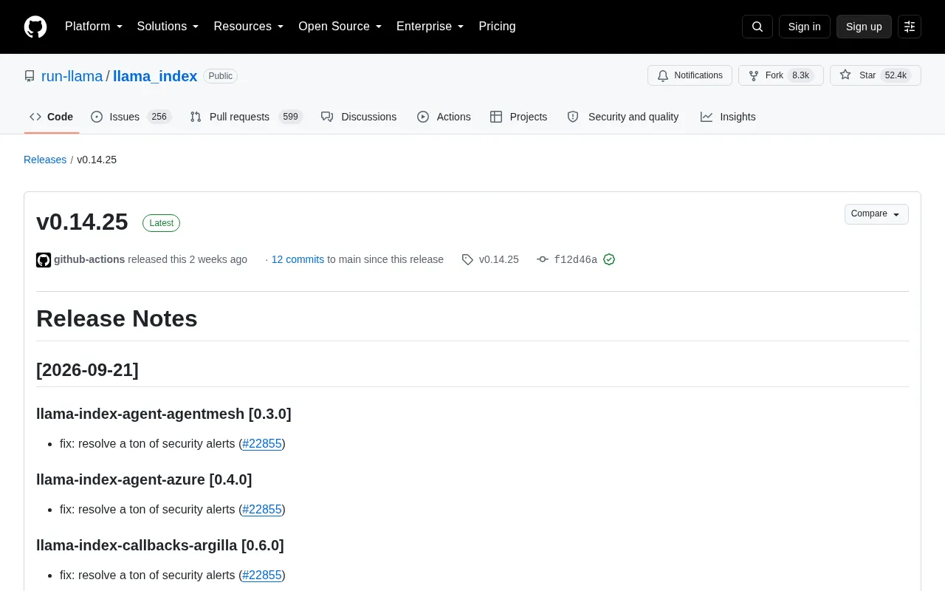The height and width of the screenshot is (591, 945).
Task: Click the tag icon next to v0.14.25
Action: coord(467,259)
